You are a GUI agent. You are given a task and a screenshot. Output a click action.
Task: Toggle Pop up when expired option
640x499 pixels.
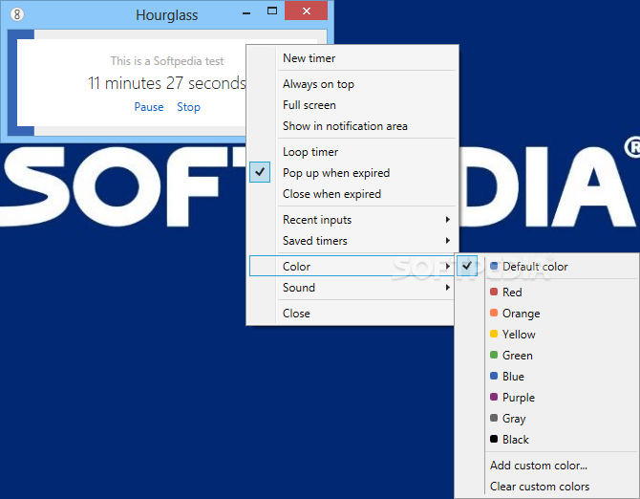(352, 173)
